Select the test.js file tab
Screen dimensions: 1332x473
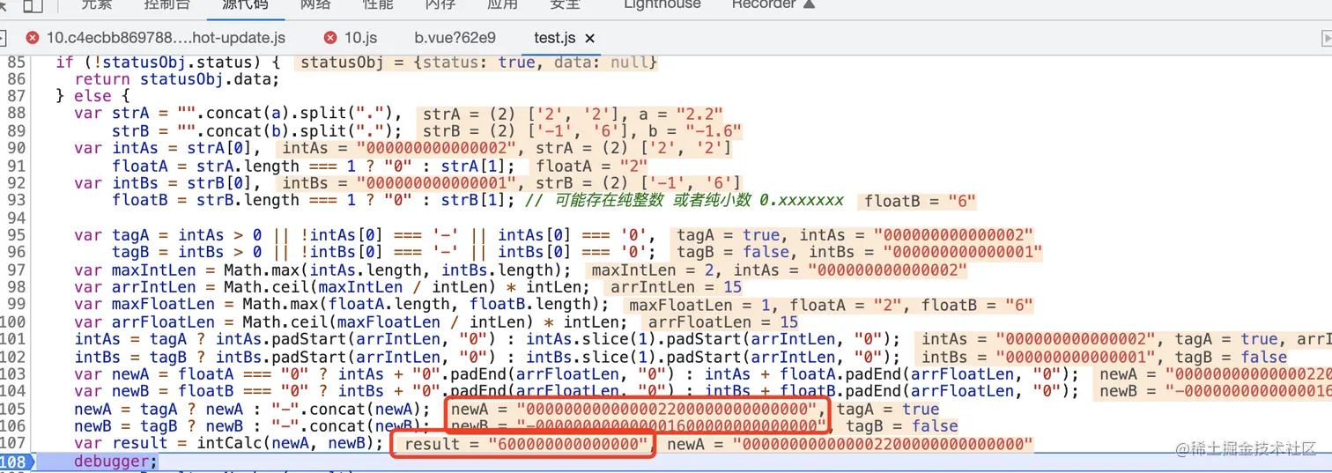[555, 38]
